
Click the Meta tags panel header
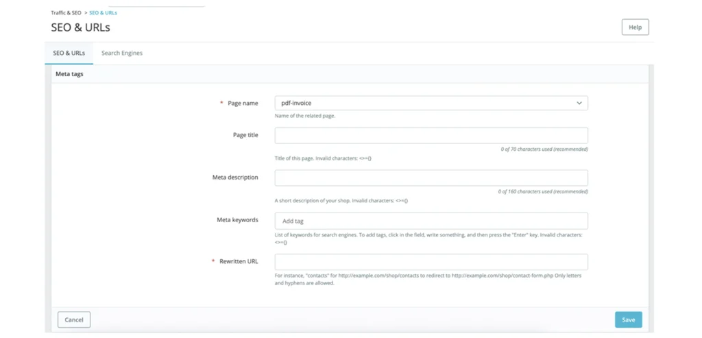pos(69,74)
